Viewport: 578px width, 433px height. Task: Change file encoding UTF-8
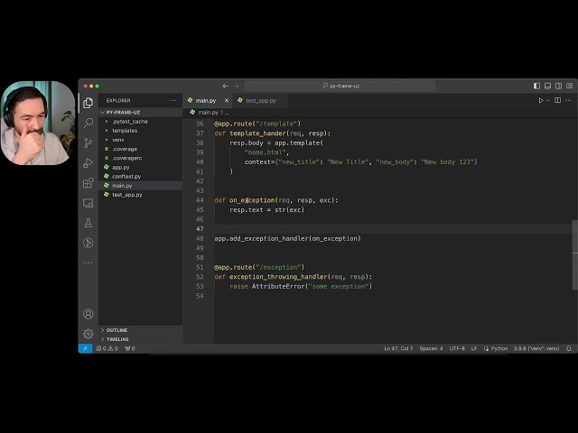[x=457, y=348]
